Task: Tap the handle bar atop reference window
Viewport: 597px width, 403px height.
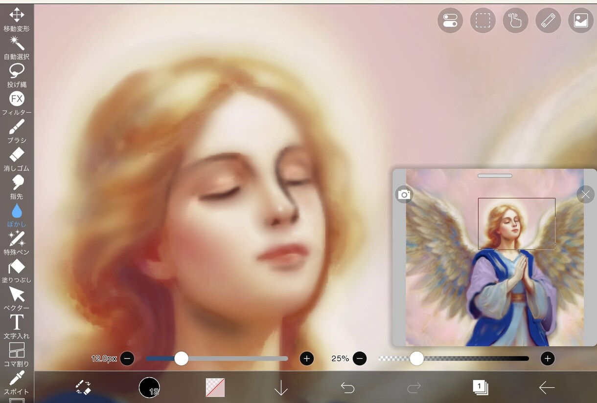Action: pos(495,176)
